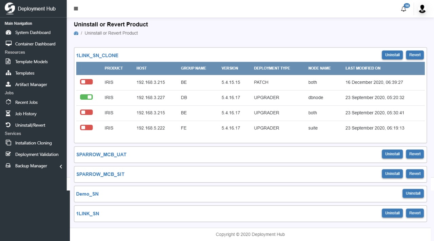Viewport: 434px width, 241px height.
Task: Select Installation Cloning in the sidebar
Action: [33, 143]
